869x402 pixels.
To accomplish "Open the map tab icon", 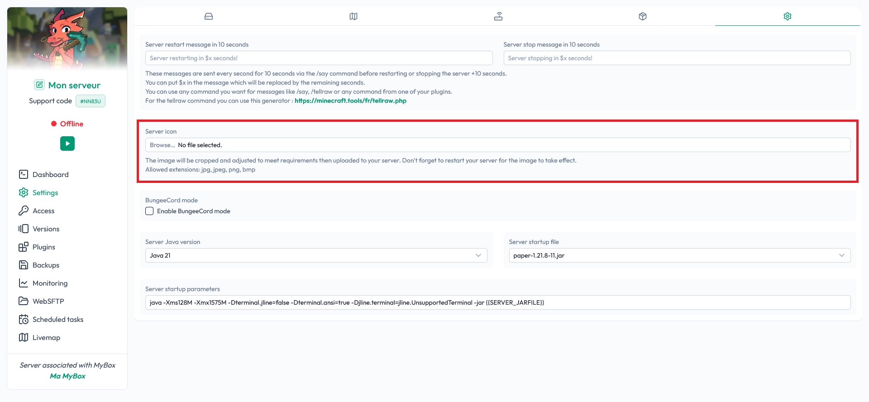I will click(x=353, y=16).
